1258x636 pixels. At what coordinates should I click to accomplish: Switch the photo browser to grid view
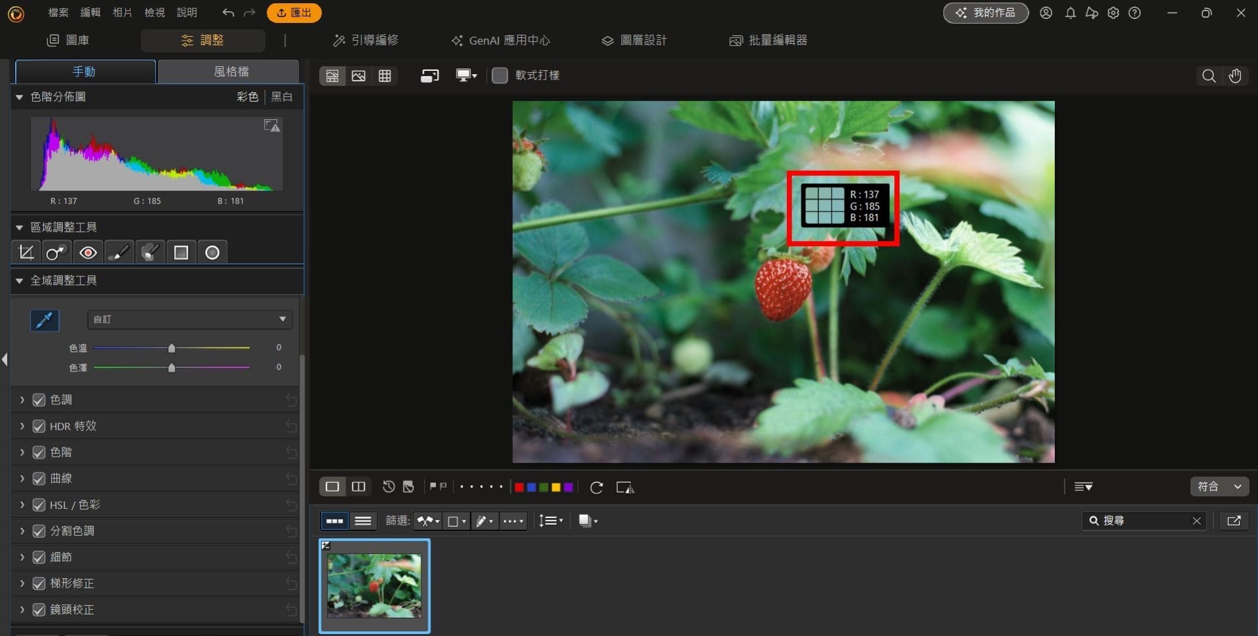point(385,75)
